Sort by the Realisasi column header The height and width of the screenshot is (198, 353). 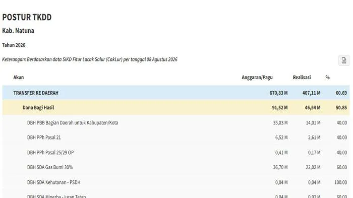click(302, 78)
